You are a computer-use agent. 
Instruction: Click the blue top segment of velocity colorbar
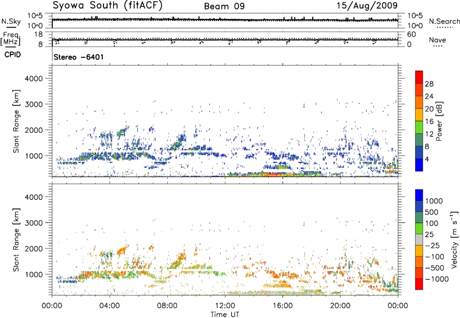point(419,195)
